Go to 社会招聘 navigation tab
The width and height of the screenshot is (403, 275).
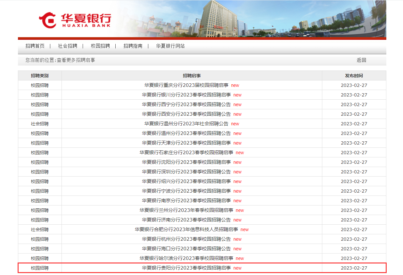(68, 46)
